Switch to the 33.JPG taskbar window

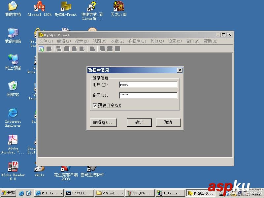point(140,193)
